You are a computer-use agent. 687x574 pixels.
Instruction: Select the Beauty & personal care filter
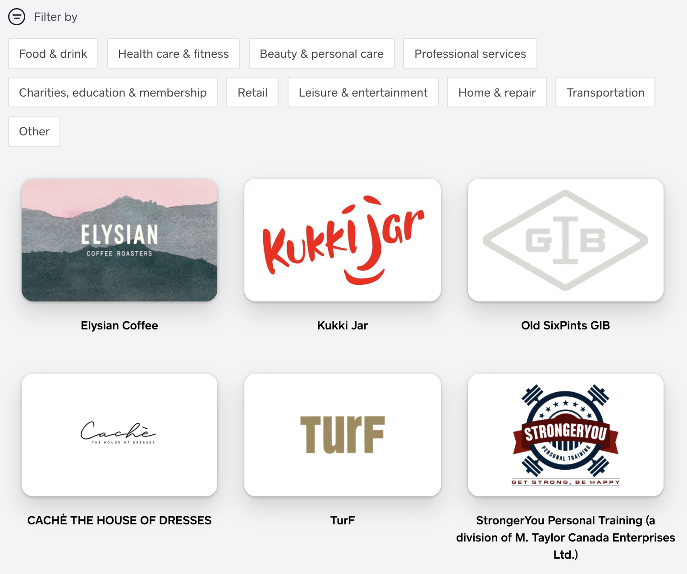(322, 53)
